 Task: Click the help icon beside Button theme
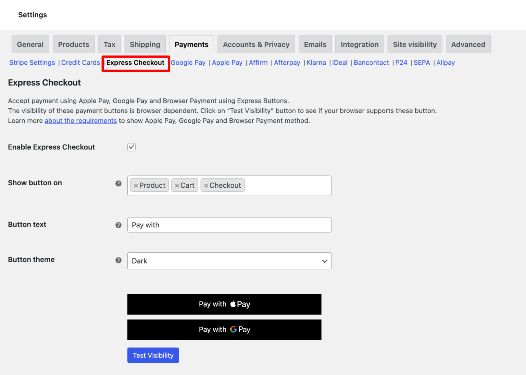point(118,260)
